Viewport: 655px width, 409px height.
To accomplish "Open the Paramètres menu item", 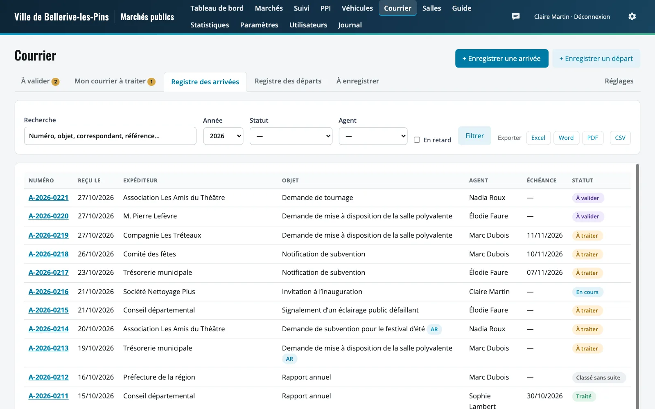I will click(259, 25).
